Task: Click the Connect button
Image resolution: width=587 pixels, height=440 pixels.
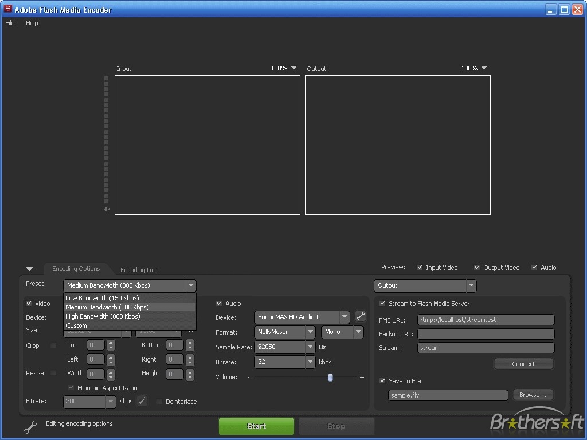Action: tap(523, 364)
